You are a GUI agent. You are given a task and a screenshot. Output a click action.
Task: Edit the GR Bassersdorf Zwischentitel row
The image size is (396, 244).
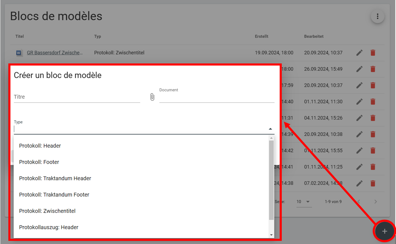pyautogui.click(x=359, y=53)
